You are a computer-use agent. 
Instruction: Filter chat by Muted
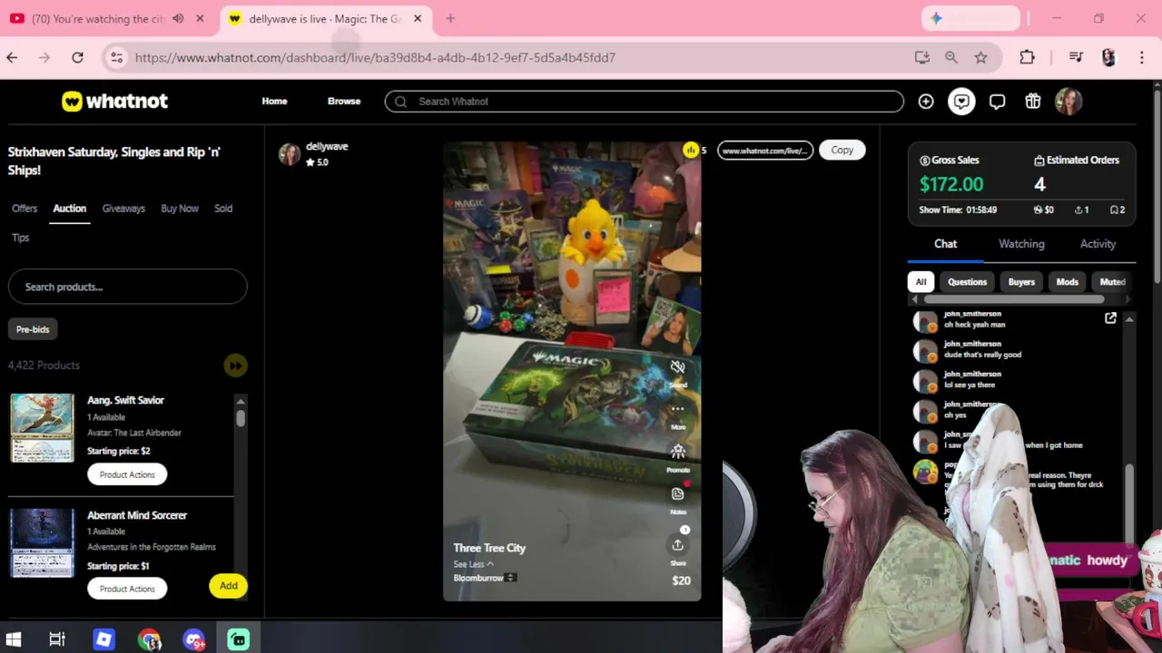point(1112,282)
